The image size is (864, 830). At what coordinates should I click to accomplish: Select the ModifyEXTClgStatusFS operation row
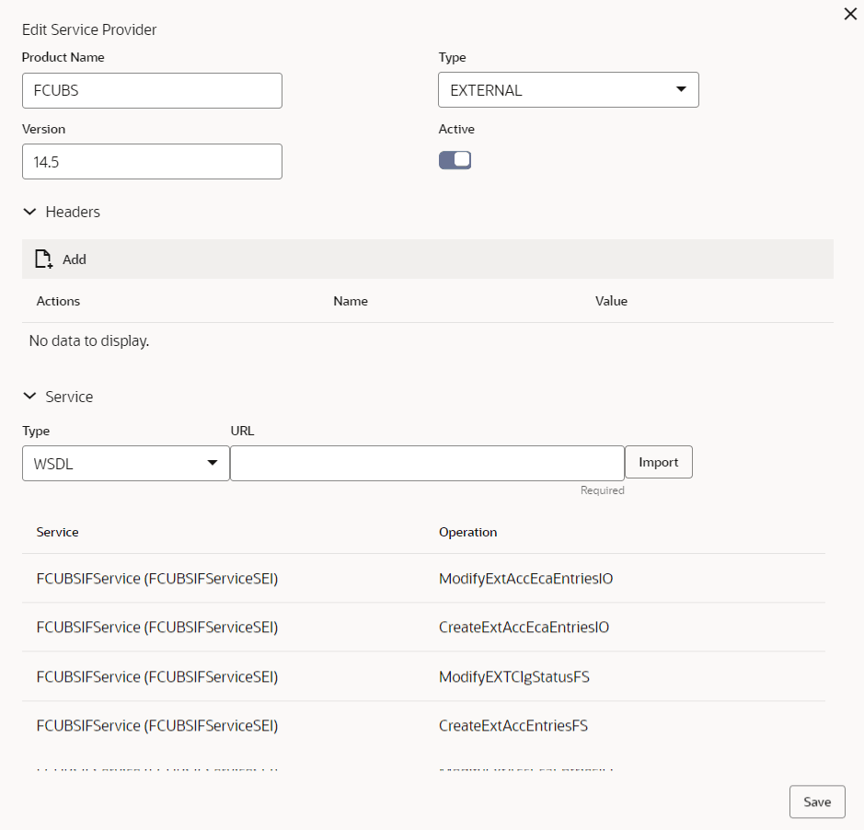[x=513, y=677]
